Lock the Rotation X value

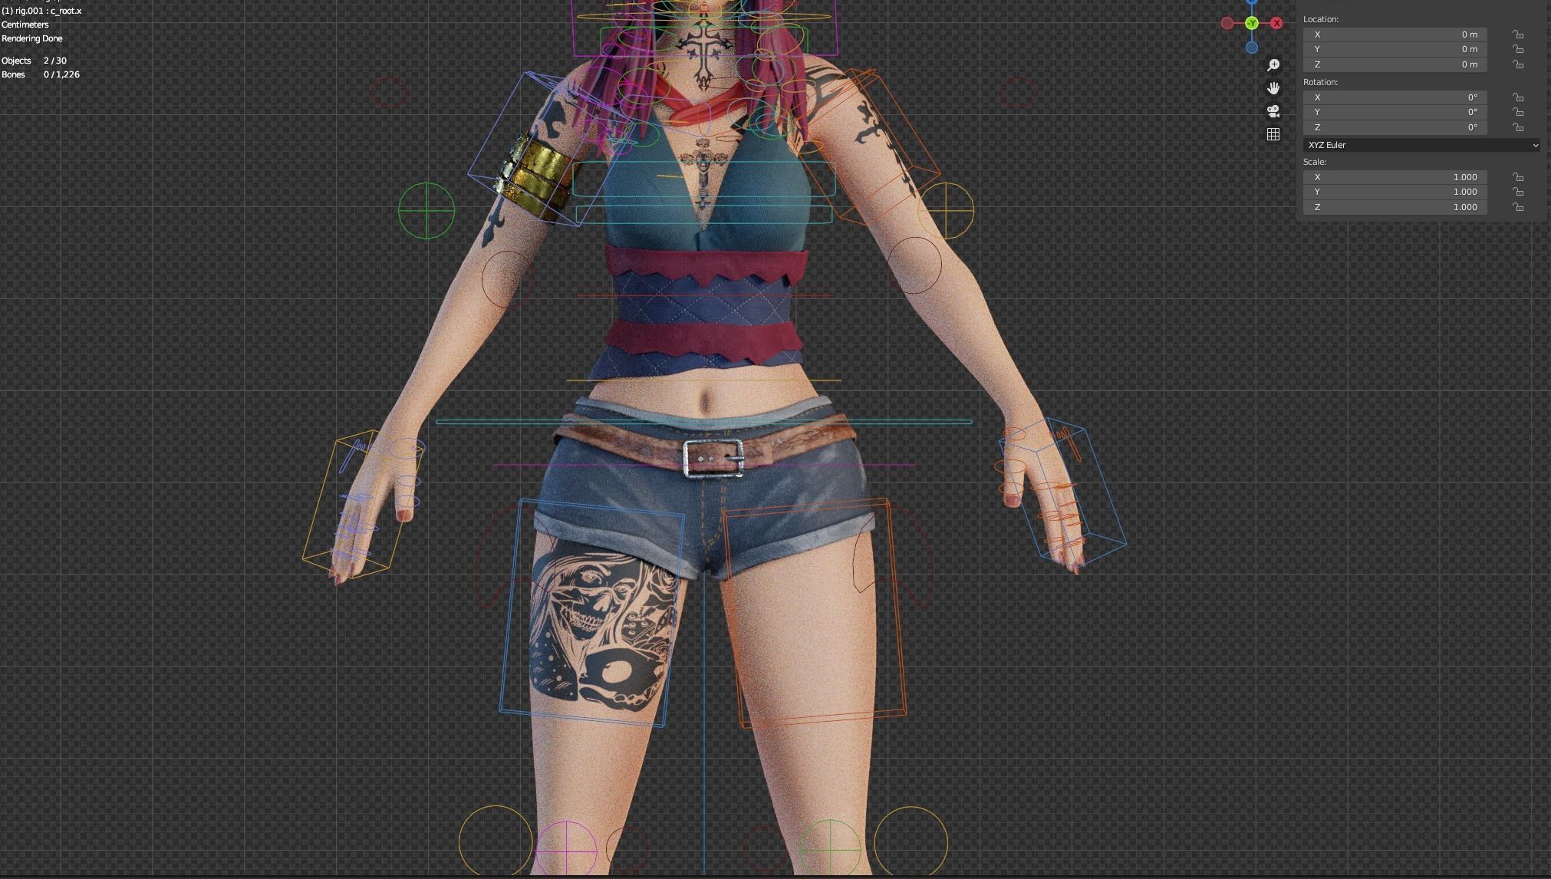click(x=1518, y=97)
